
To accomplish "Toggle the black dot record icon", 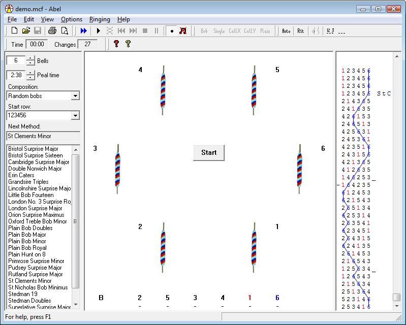I will [172, 31].
